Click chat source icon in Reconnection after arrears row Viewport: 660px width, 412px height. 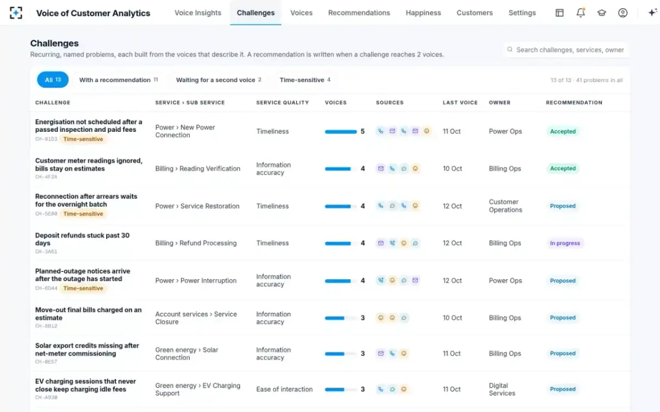(x=392, y=206)
